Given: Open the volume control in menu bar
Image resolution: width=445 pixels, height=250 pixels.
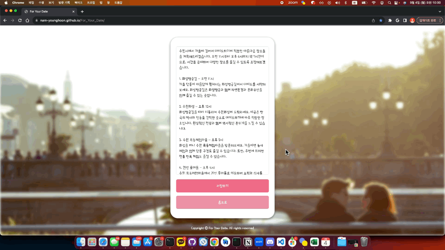Looking at the screenshot, I should pyautogui.click(x=337, y=2).
